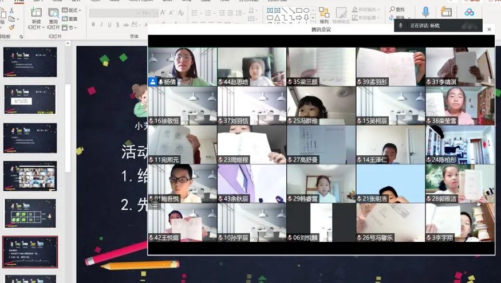Open Quick Styles (快速样式)

tap(341, 15)
